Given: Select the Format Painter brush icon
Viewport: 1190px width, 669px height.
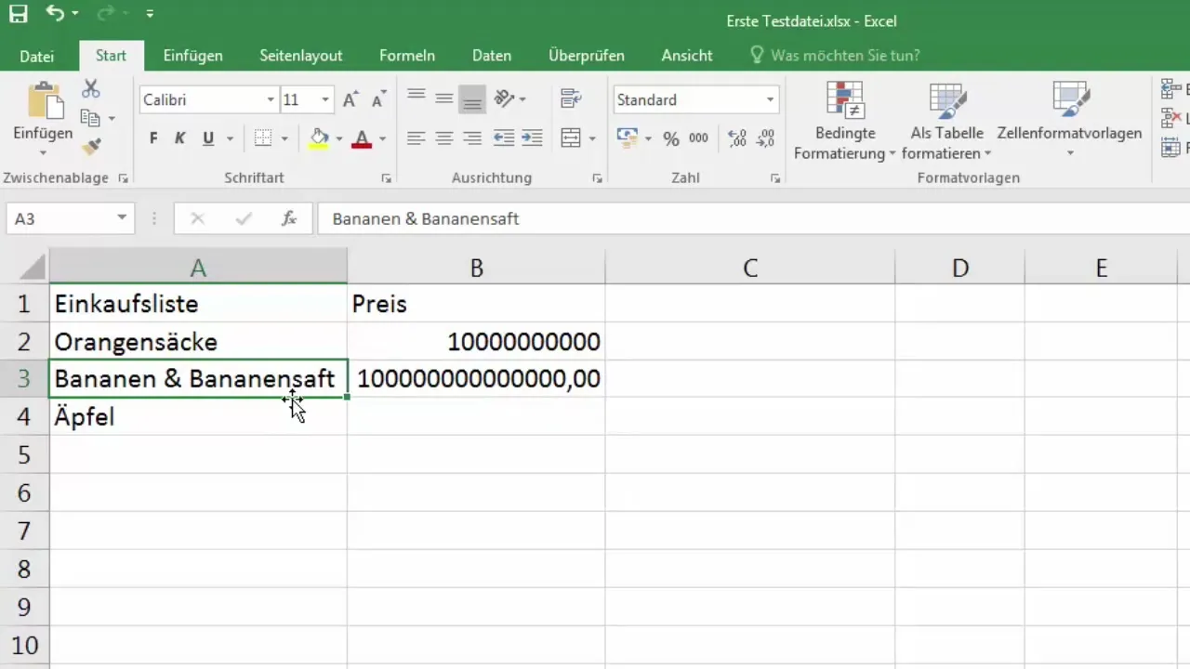Looking at the screenshot, I should [x=90, y=147].
